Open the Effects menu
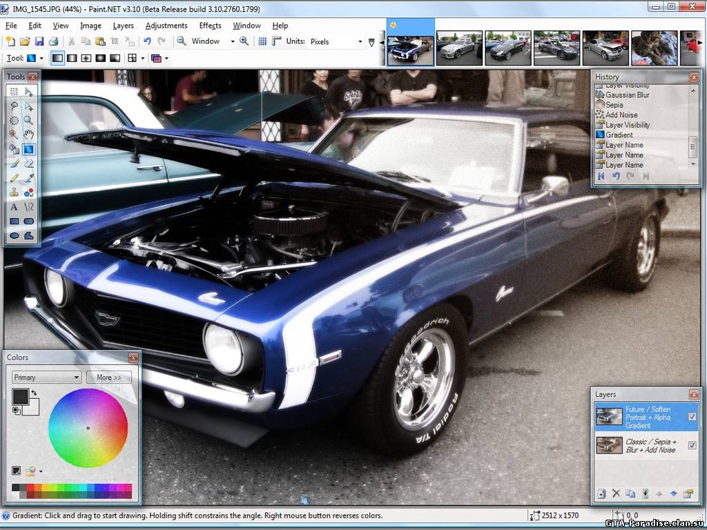This screenshot has height=530, width=707. click(210, 26)
